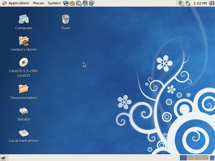
Task: Switch to the second workspace in the switcher
Action: coord(190,158)
